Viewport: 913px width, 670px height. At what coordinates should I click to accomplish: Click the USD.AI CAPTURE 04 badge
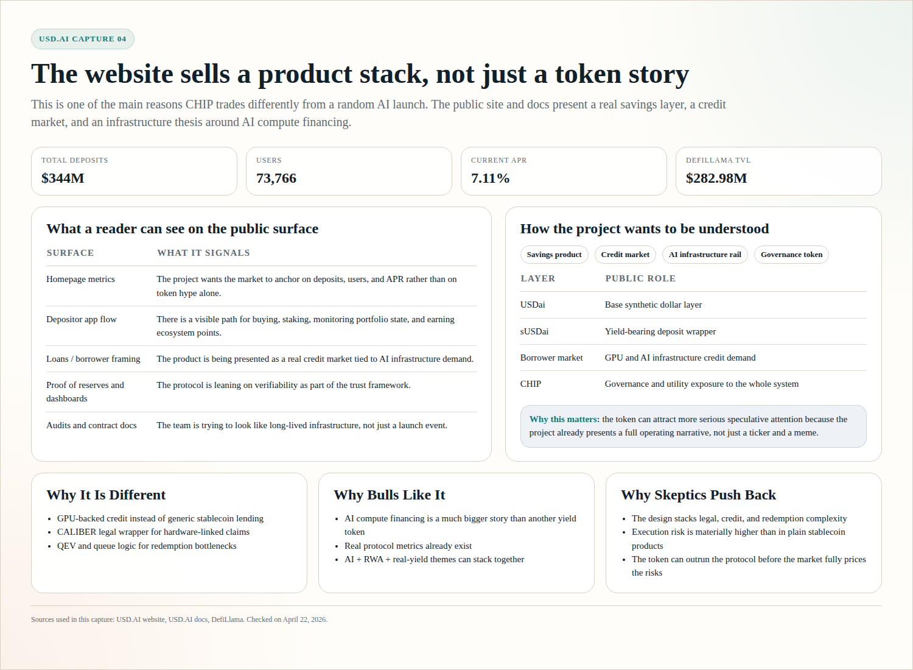pyautogui.click(x=83, y=39)
